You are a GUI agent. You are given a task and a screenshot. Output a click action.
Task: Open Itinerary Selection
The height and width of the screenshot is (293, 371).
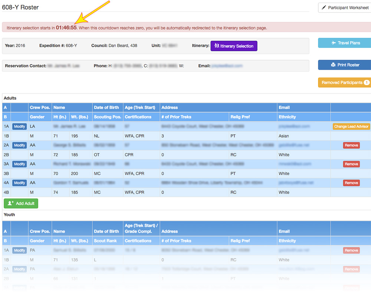(x=234, y=46)
